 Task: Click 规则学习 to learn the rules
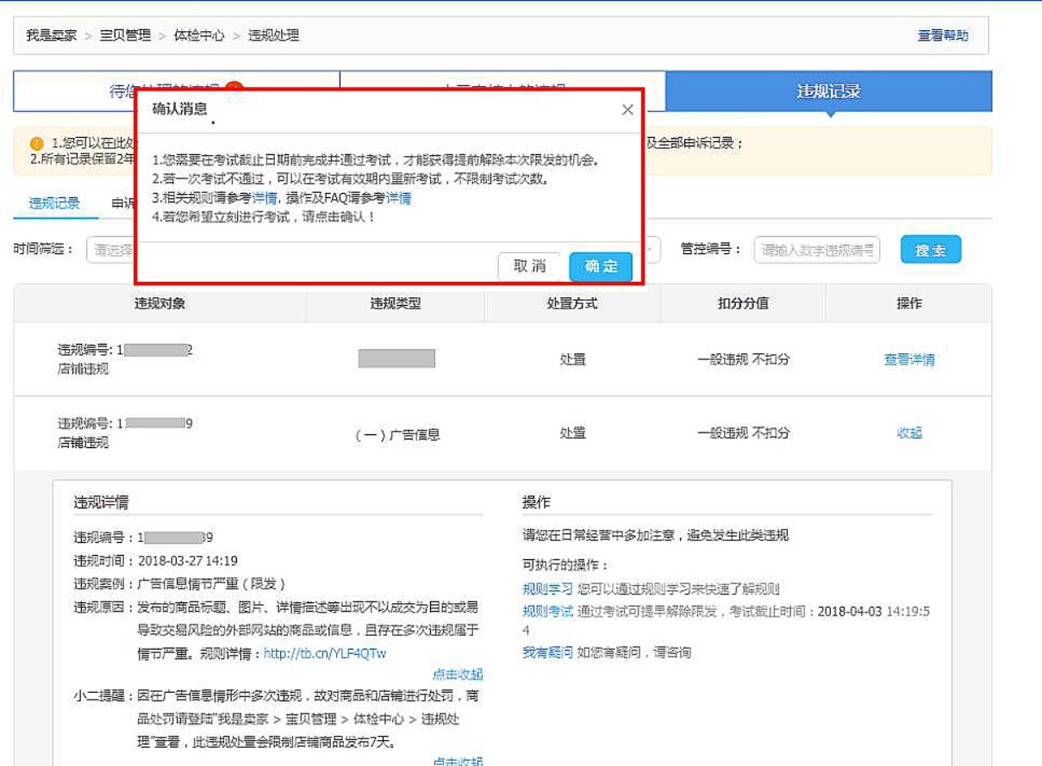(x=547, y=589)
